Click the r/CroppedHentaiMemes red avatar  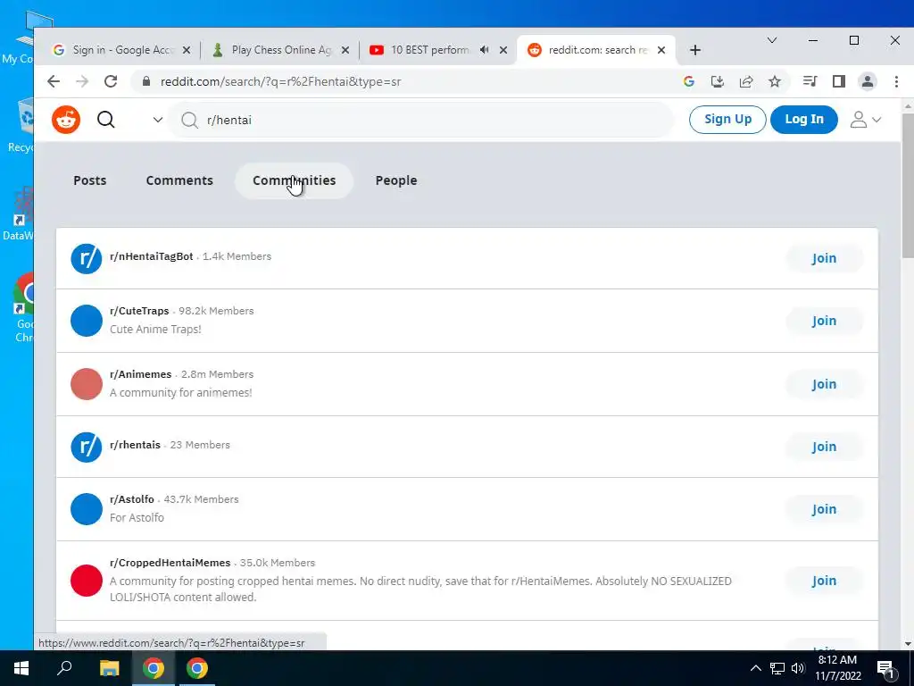click(x=87, y=581)
